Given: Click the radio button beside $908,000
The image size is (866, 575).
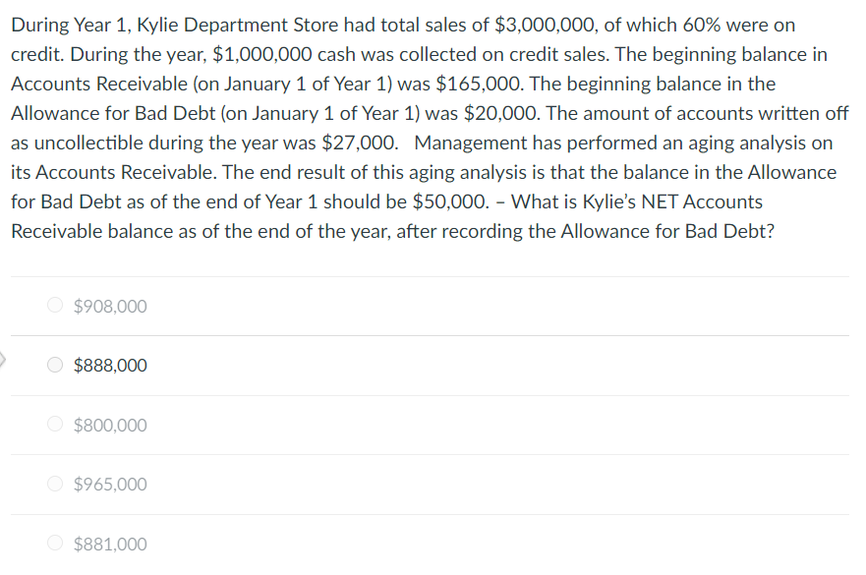Looking at the screenshot, I should click(x=55, y=305).
